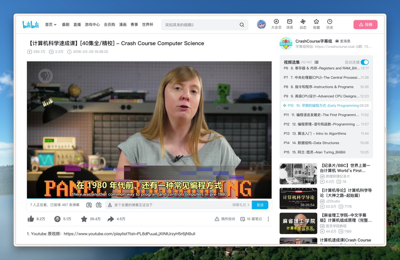This screenshot has height=260, width=400.
Task: Click the search magnifier icon
Action: [242, 25]
